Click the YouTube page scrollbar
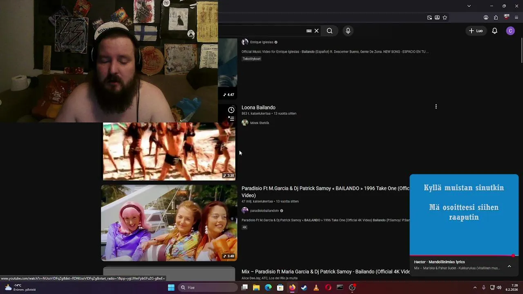523x294 pixels. (x=521, y=51)
